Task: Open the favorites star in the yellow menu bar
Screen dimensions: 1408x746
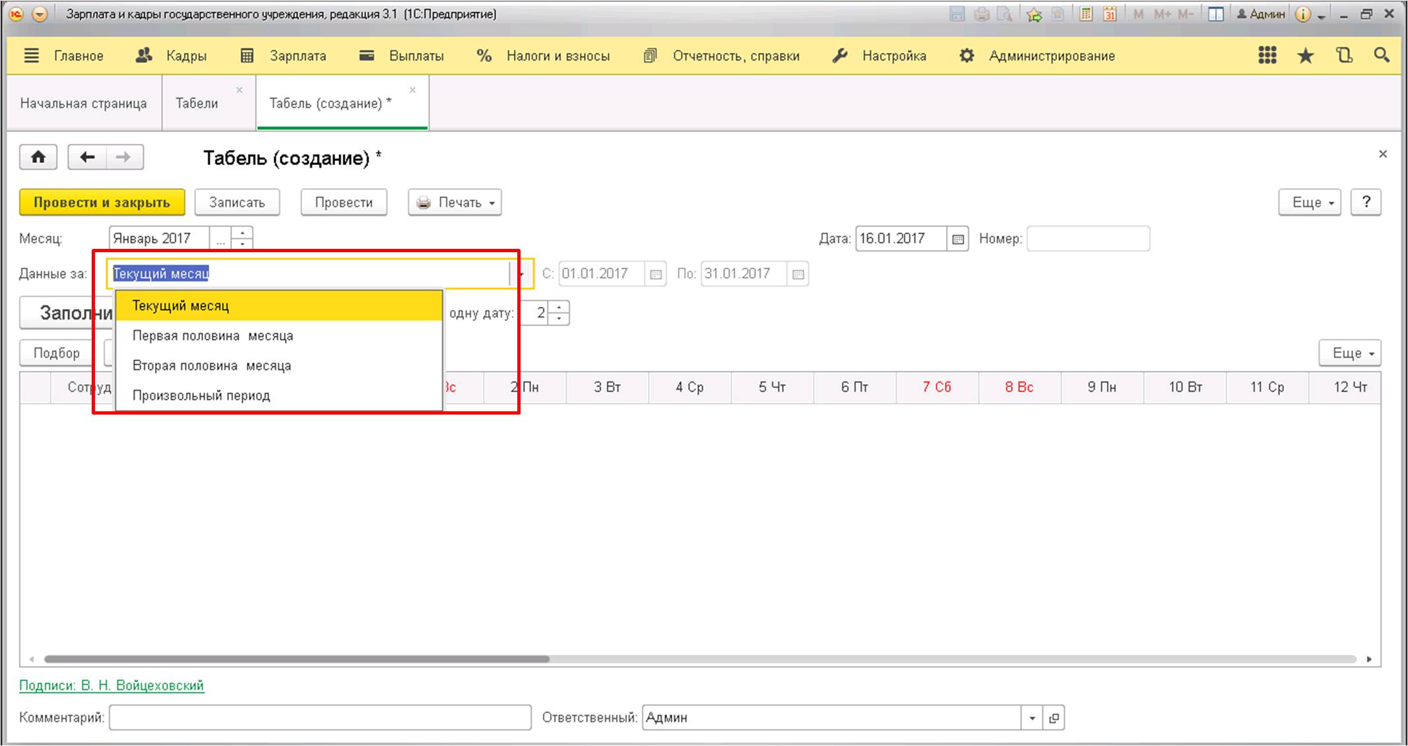Action: [1305, 56]
